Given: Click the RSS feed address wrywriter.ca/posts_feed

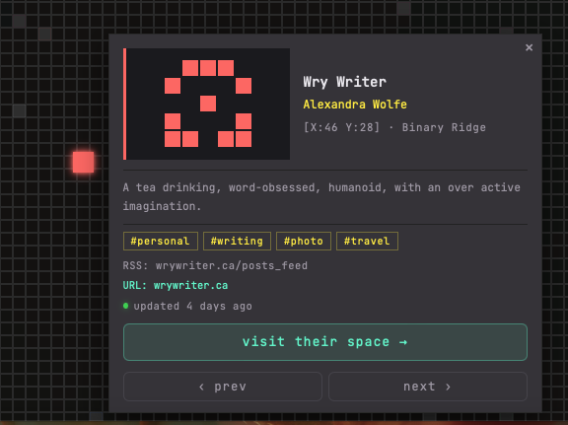Looking at the screenshot, I should click(232, 265).
